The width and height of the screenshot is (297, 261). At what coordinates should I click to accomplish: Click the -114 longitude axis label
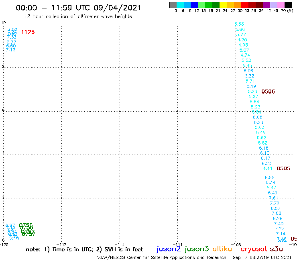point(120,245)
